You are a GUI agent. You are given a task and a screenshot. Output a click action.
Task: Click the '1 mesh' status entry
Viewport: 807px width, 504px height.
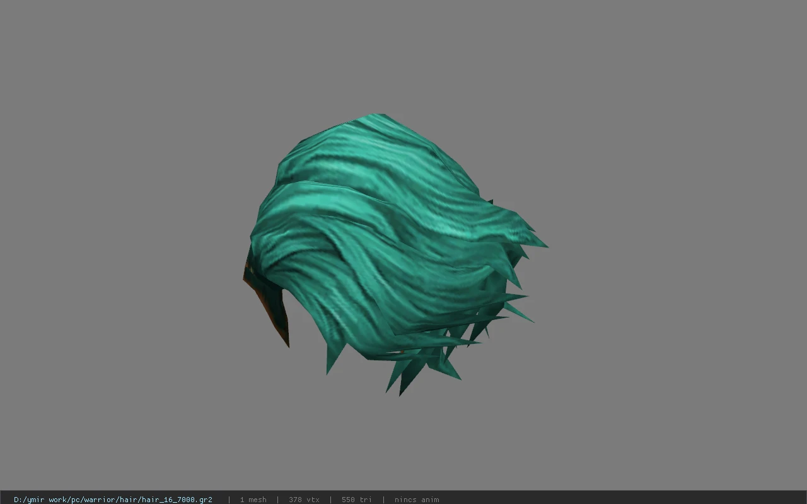[x=253, y=500]
